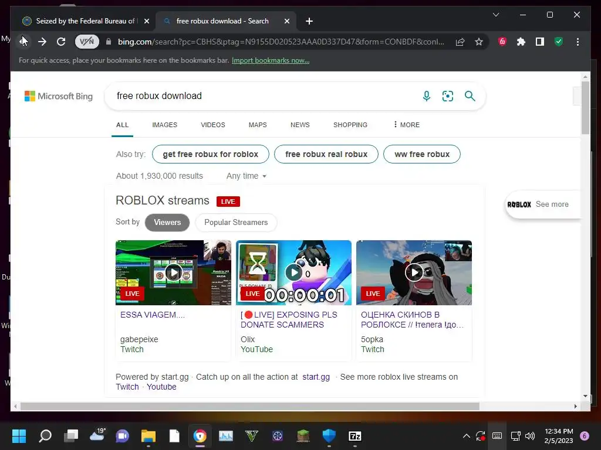Click the ROBLOX See more button
Screen dimensions: 601x450
coord(543,204)
